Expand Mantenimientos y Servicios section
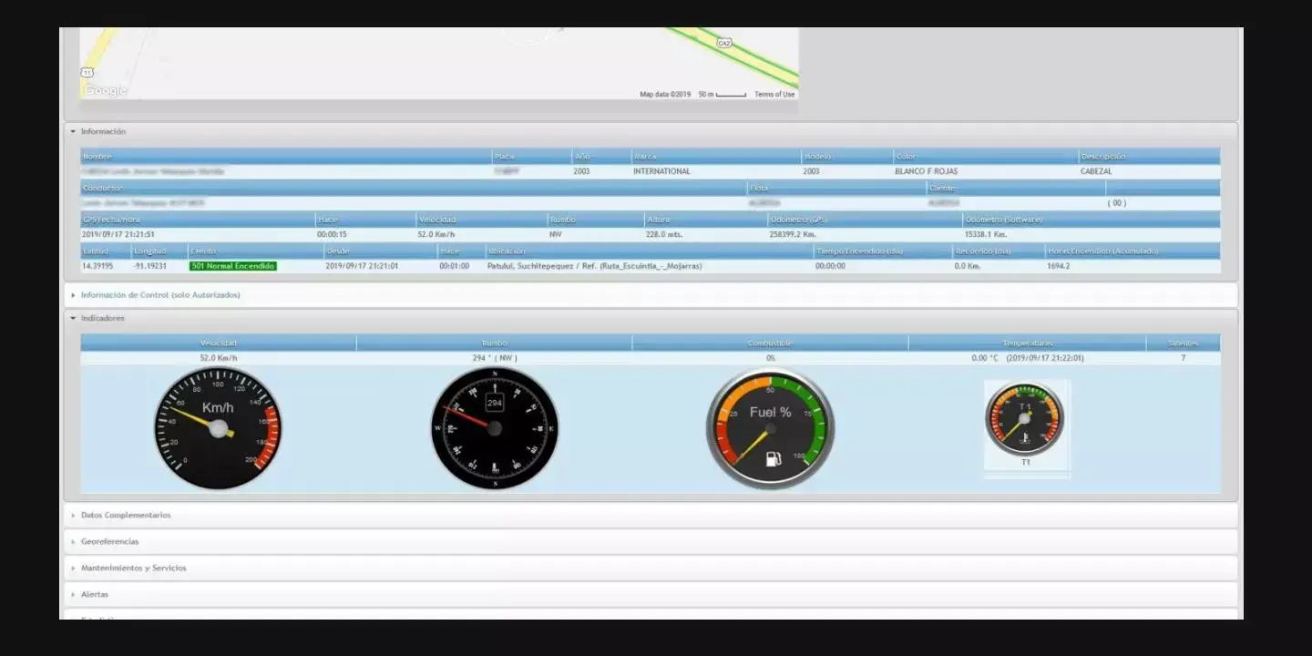The height and width of the screenshot is (656, 1312). pos(133,568)
